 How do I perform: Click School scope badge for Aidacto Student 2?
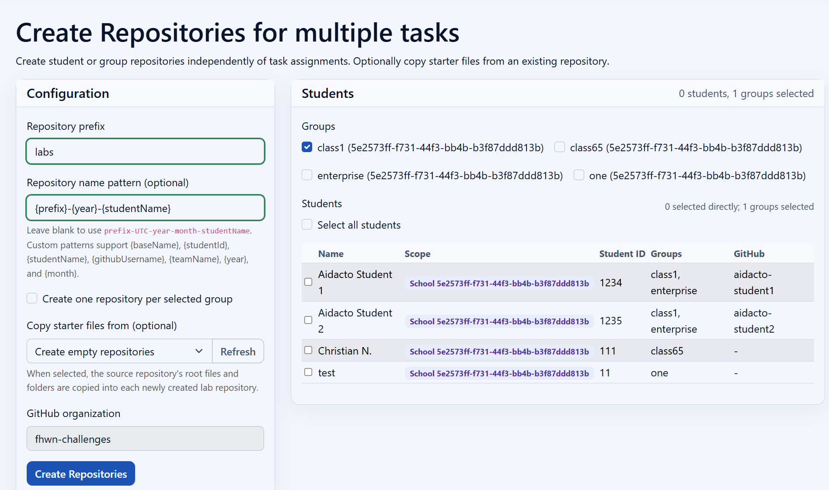[499, 321]
